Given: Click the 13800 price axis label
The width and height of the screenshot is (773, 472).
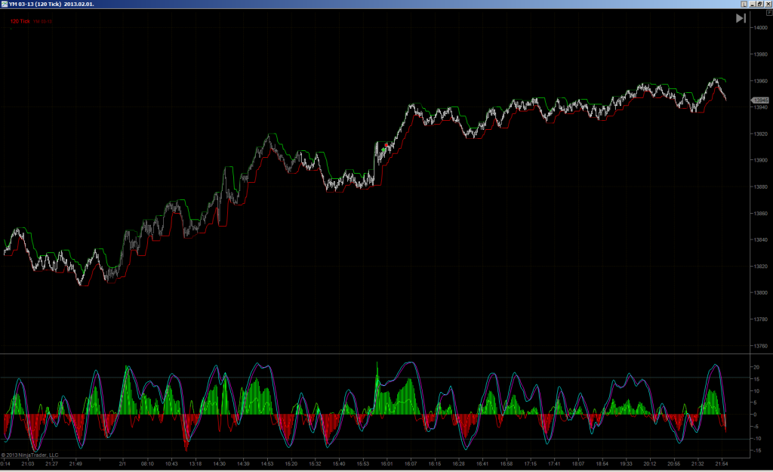Looking at the screenshot, I should tap(761, 293).
